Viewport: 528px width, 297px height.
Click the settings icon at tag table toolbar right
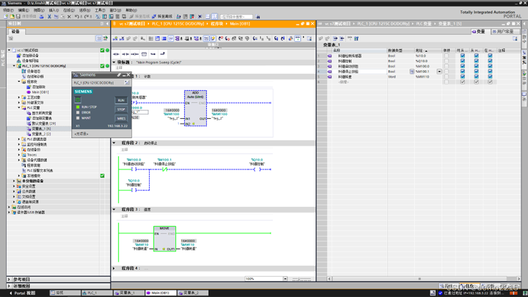click(x=515, y=38)
